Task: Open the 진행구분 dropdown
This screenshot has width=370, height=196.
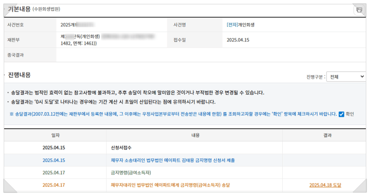Action: point(346,77)
